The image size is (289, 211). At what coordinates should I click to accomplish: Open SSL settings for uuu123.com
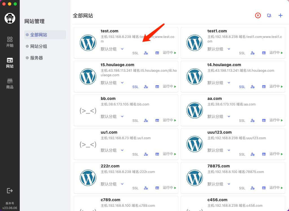click(242, 154)
